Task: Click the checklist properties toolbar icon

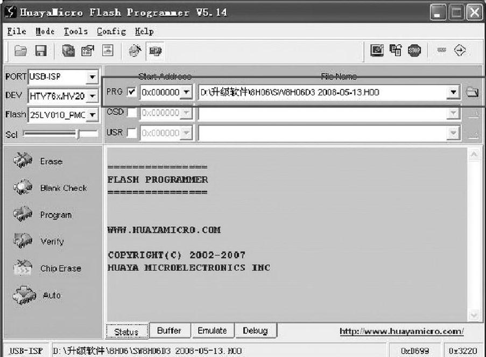Action: (x=88, y=51)
